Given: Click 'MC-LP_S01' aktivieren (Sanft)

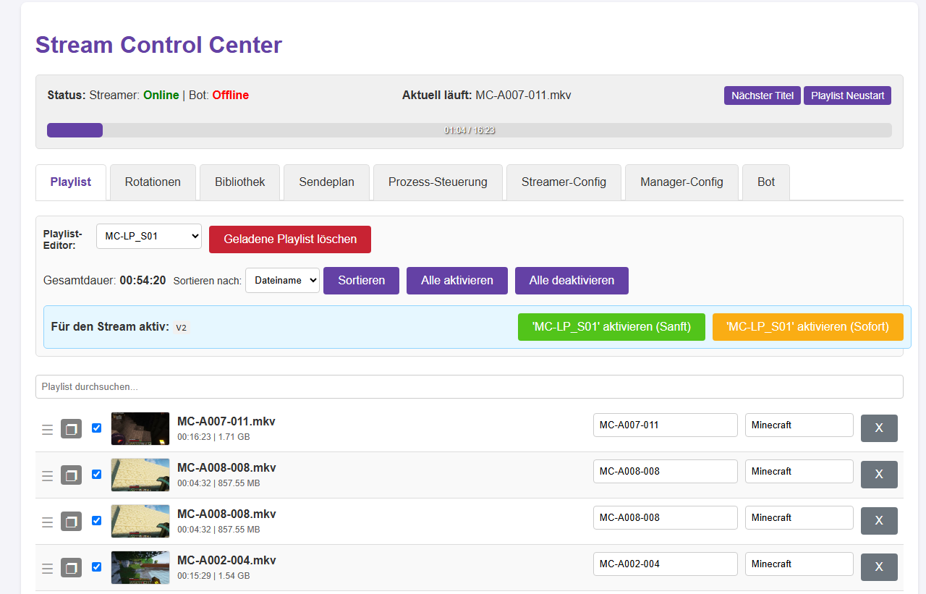Looking at the screenshot, I should (611, 326).
